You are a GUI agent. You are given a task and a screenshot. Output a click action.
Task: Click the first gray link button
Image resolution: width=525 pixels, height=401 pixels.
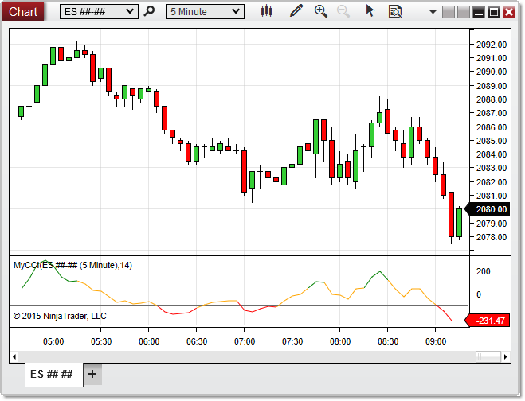pyautogui.click(x=448, y=11)
